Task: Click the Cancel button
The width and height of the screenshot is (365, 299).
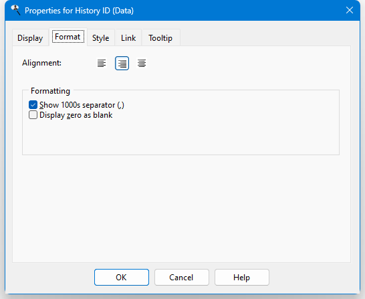Action: pyautogui.click(x=182, y=277)
